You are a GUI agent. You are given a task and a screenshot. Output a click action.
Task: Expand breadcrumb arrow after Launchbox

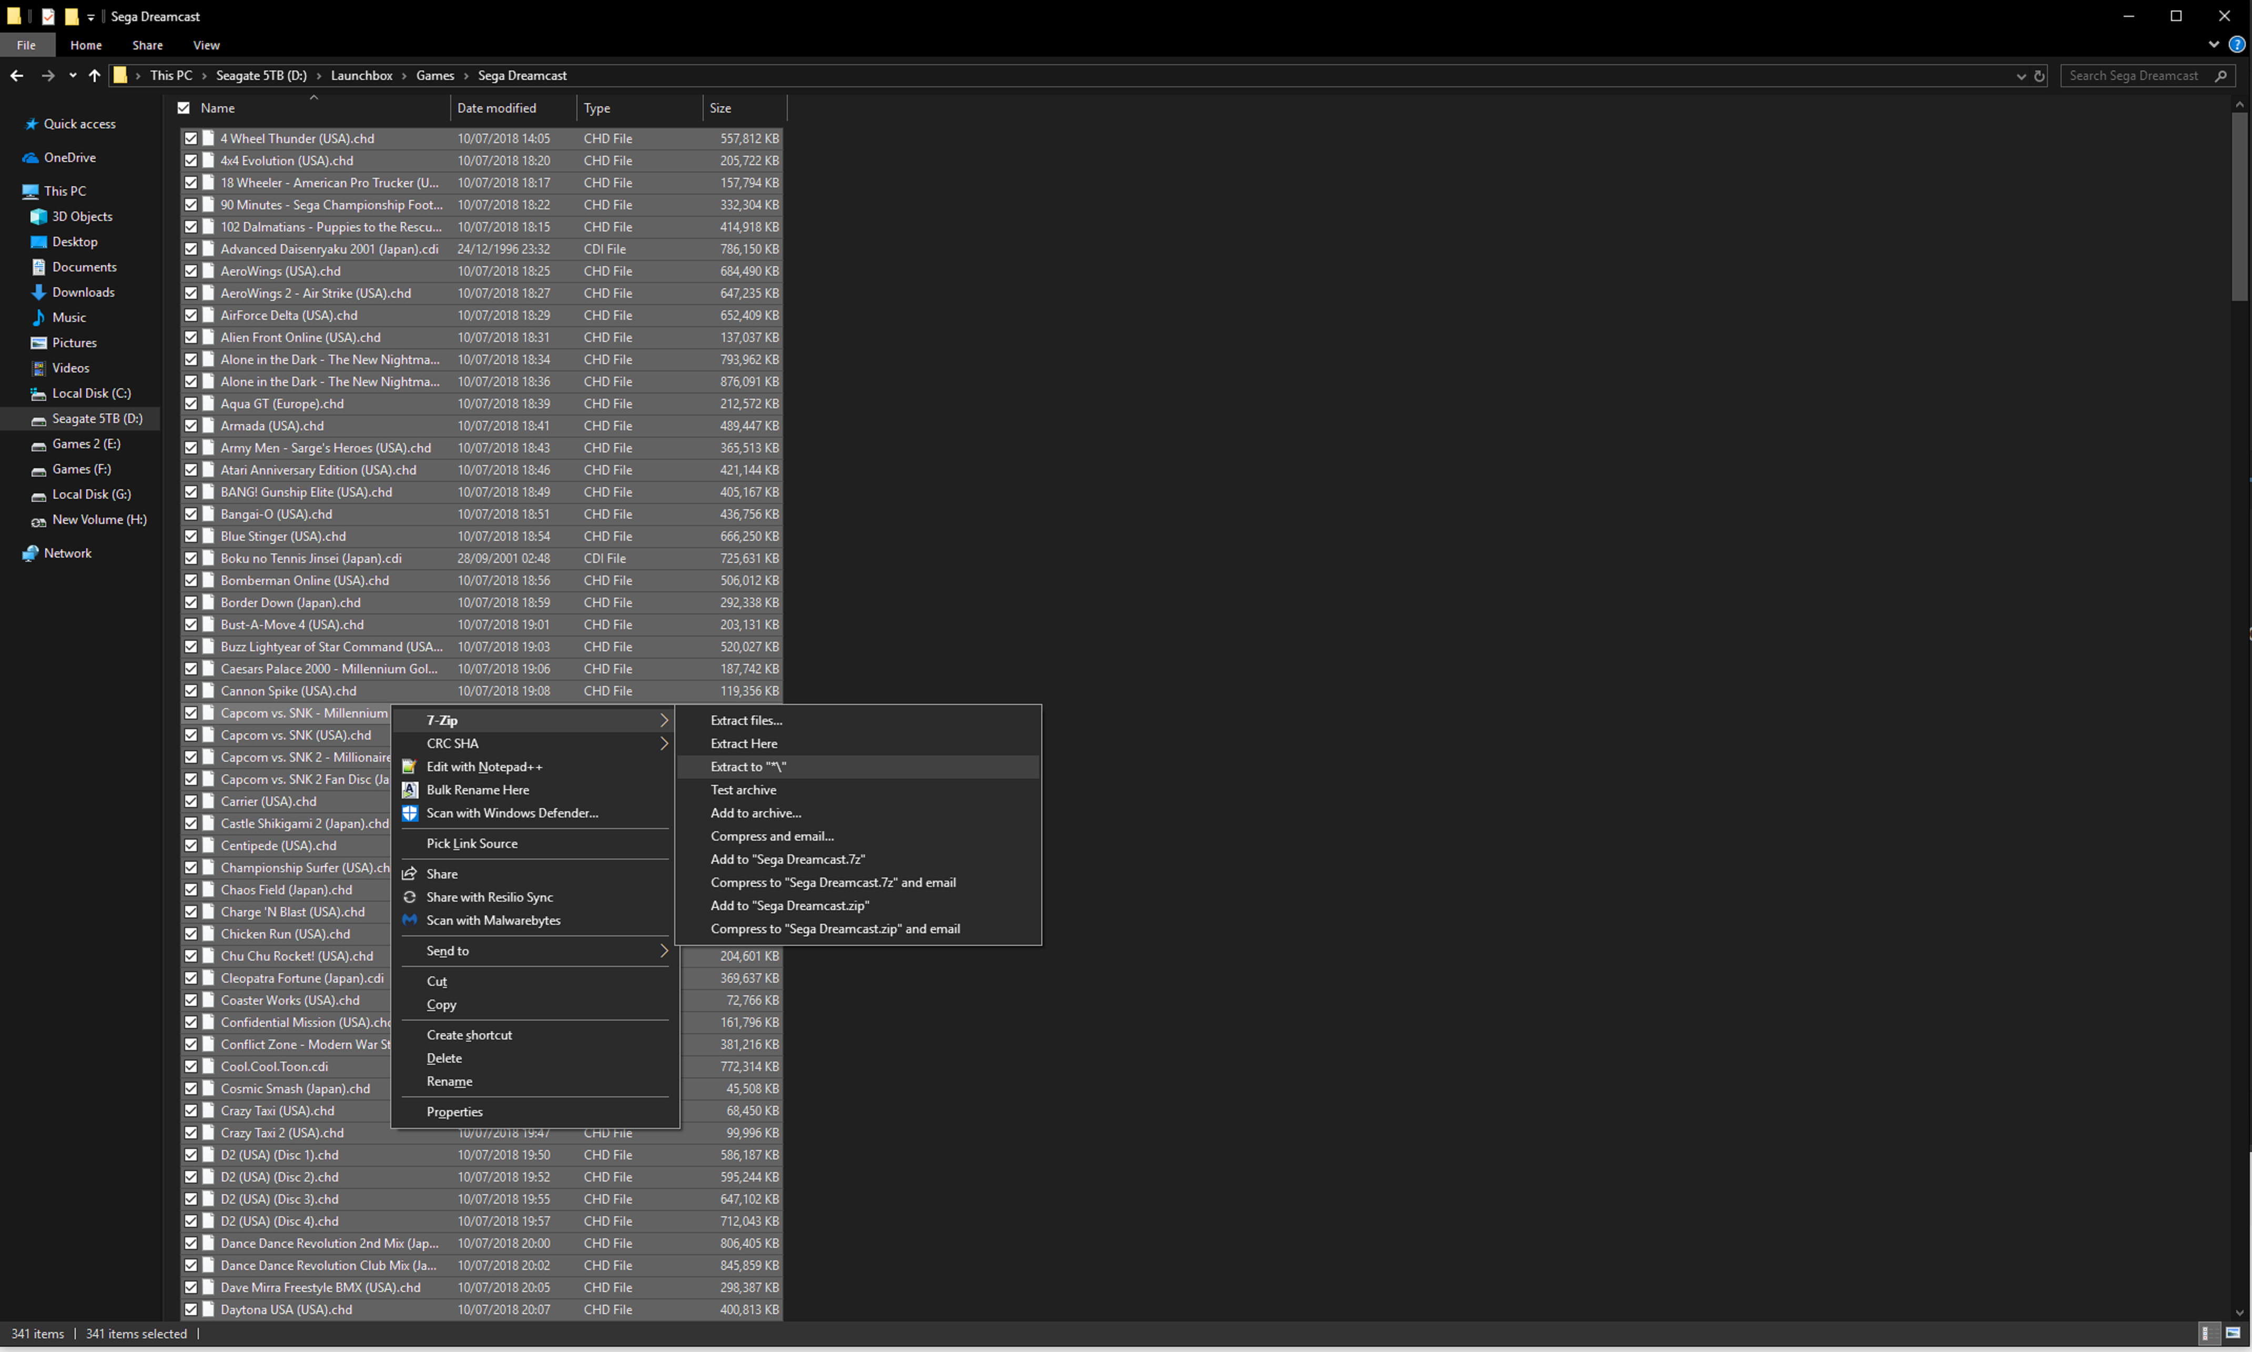pyautogui.click(x=404, y=76)
